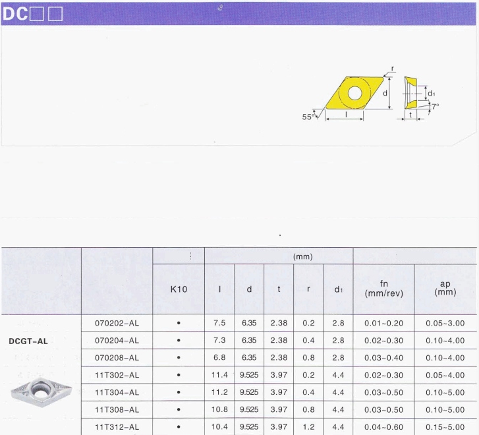Click the ap (mm) column header
479x435 pixels.
click(x=445, y=288)
